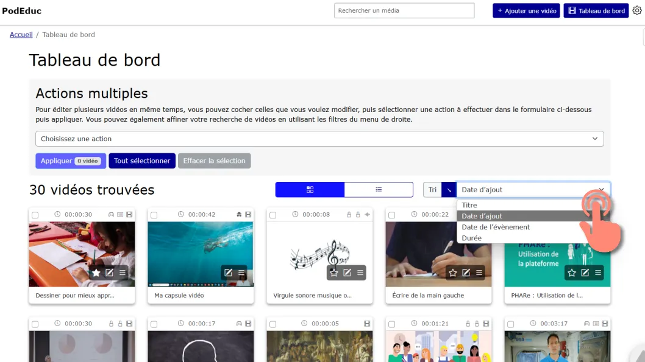This screenshot has width=645, height=362.
Task: Click film icon on 00:03:17 card header
Action: pyautogui.click(x=605, y=324)
